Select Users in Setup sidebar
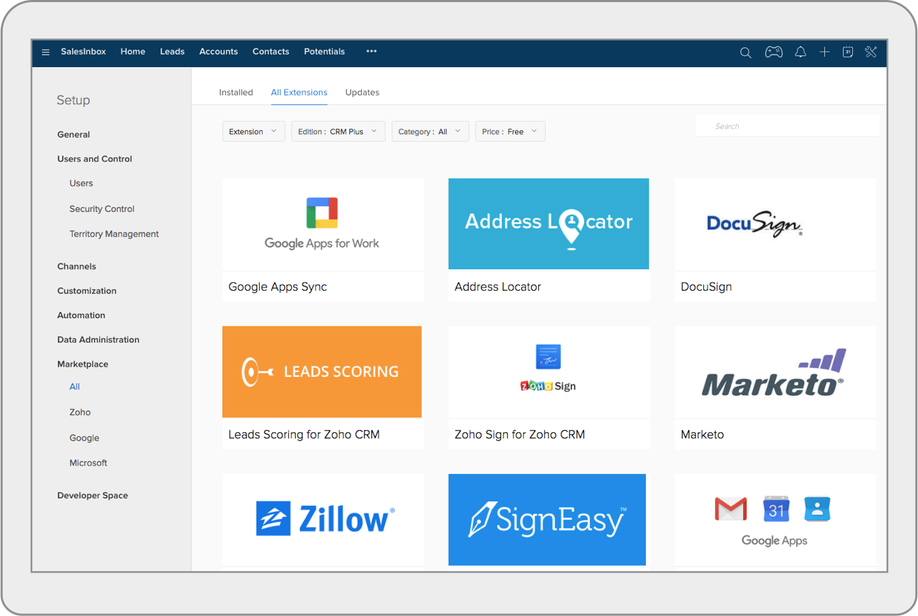 click(x=81, y=183)
